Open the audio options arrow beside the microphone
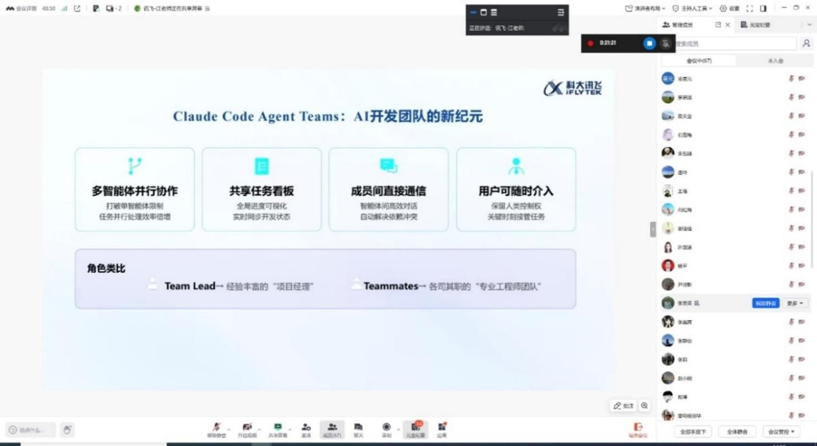Screen dimensions: 817x446 coord(228,429)
